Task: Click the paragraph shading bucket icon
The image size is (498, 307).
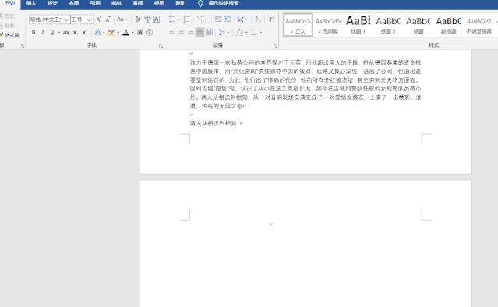Action: (x=239, y=32)
